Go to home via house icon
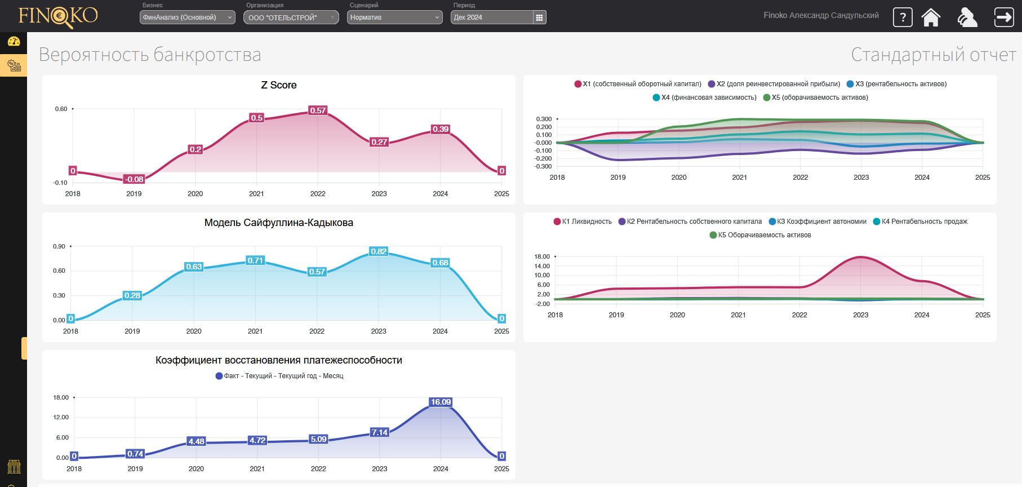1022x487 pixels. [931, 17]
